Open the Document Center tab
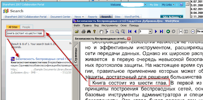This screenshot has width=203, height=100. (x=60, y=17)
